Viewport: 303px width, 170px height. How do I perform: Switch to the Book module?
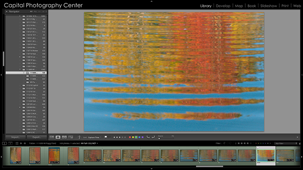pyautogui.click(x=251, y=6)
